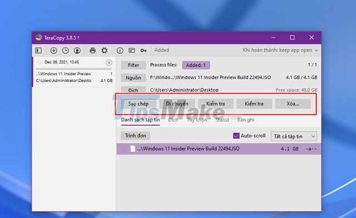Click the ISO file page icon
The width and height of the screenshot is (356, 218).
point(133,149)
